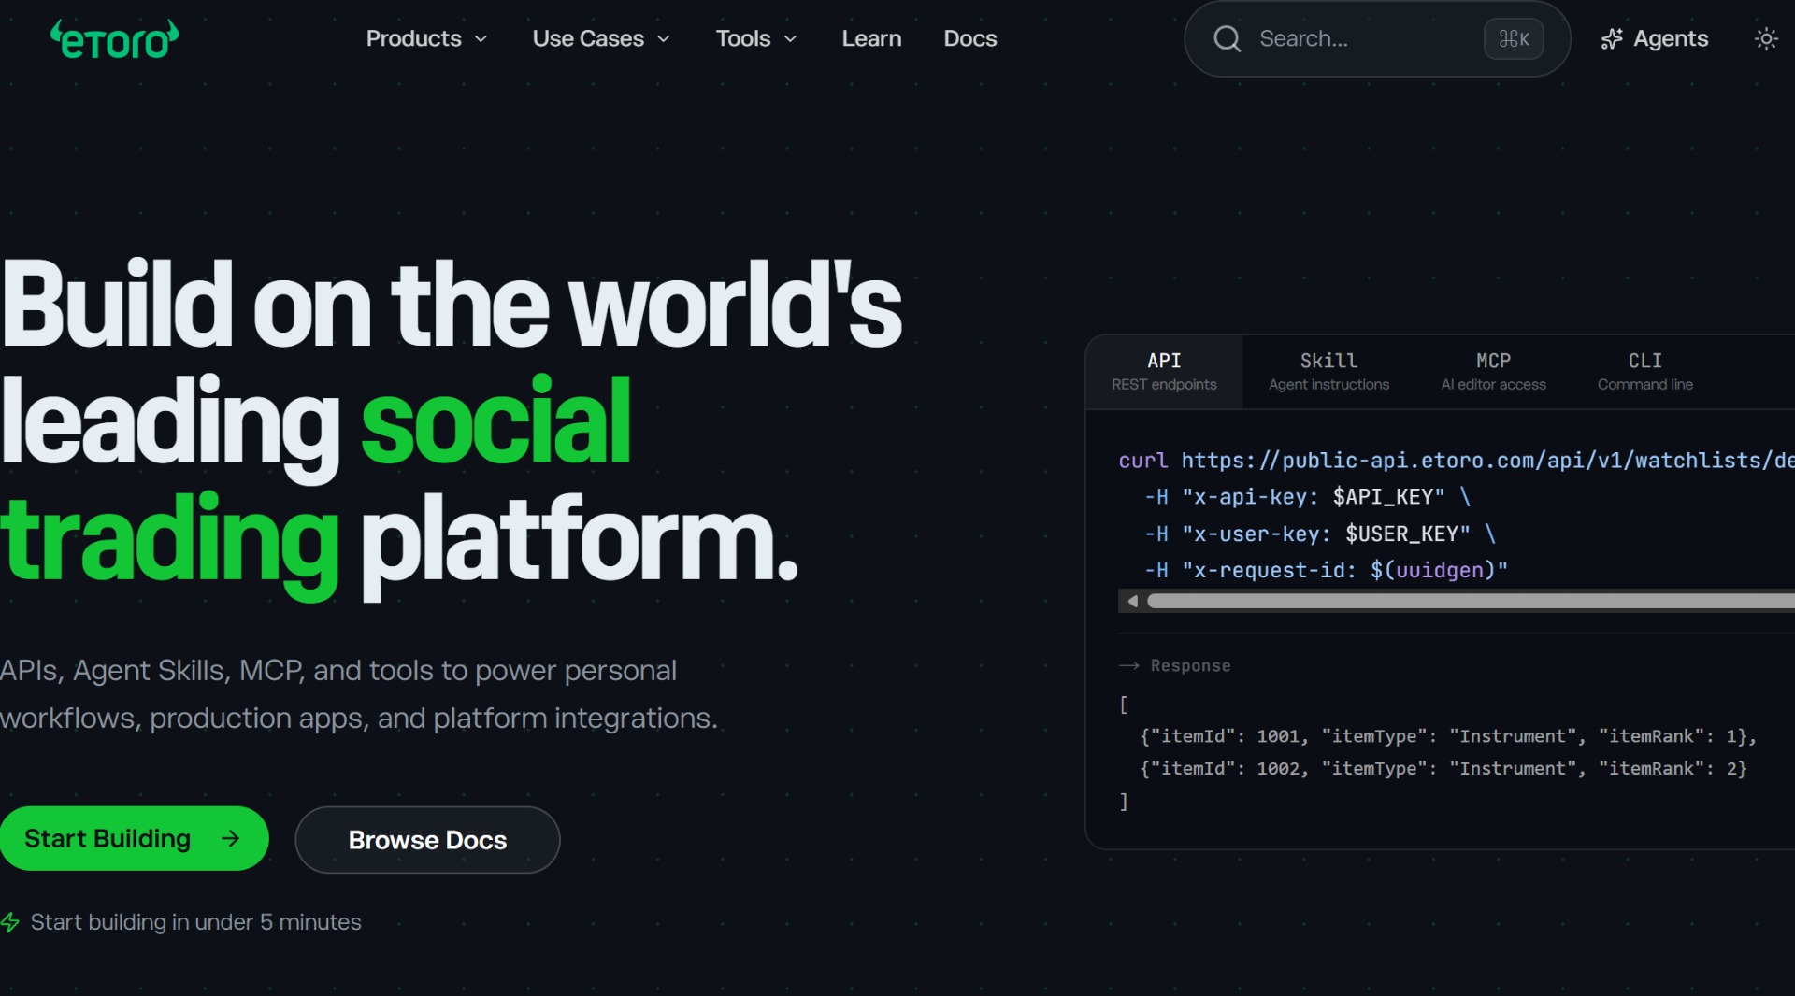Expand the Use Cases menu

600,38
